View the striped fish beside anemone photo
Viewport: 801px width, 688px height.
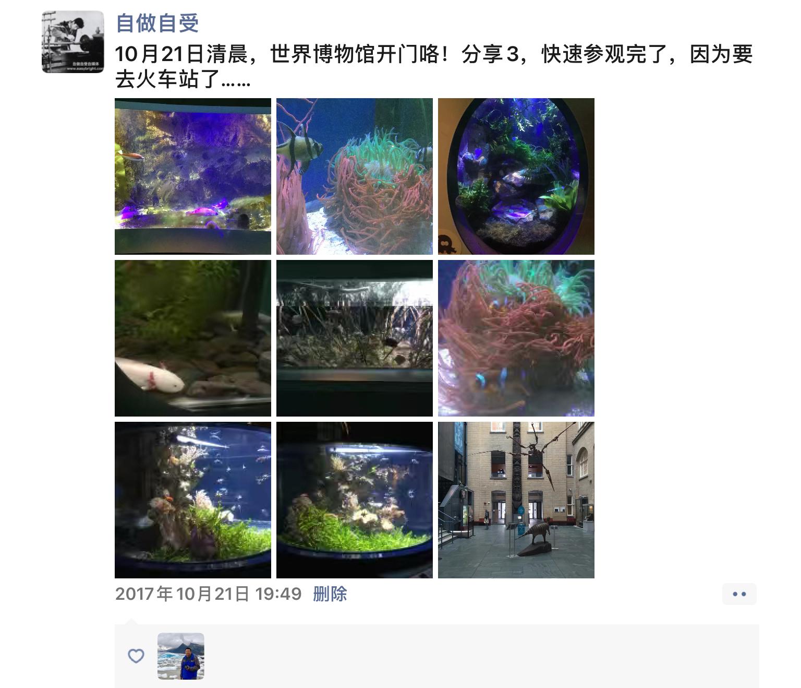(x=355, y=176)
